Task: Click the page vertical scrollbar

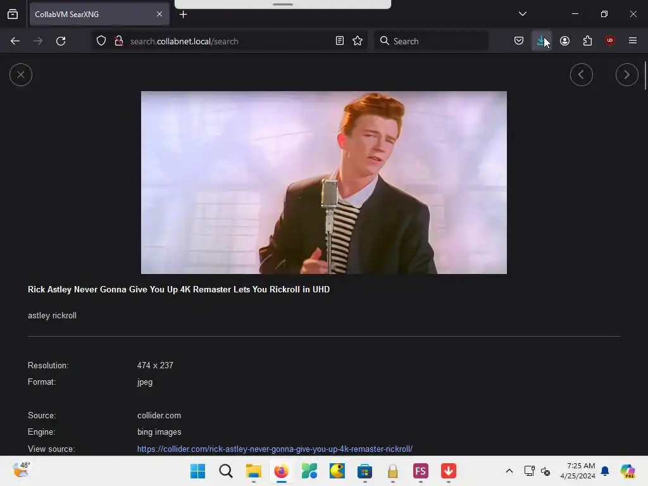Action: (645, 75)
